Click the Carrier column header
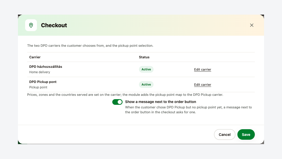This screenshot has width=282, height=159. (x=35, y=57)
